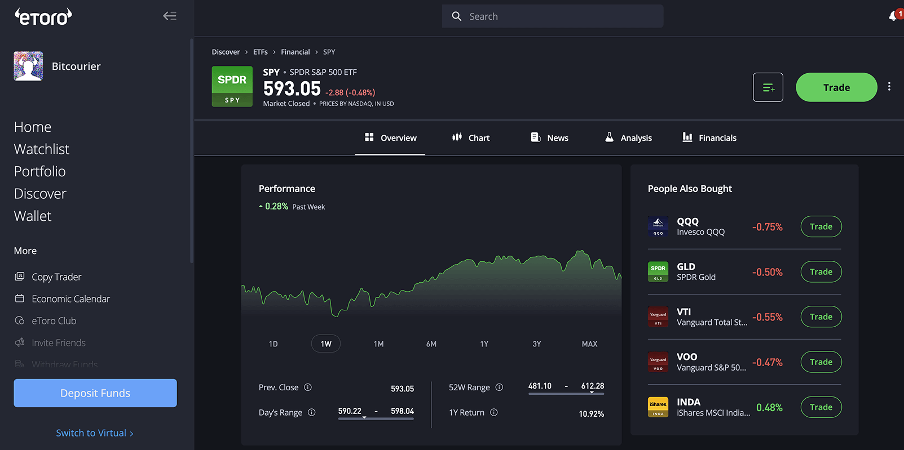Open Watchlist in sidebar

tap(42, 149)
